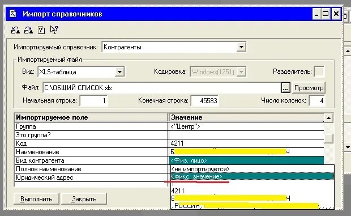The width and height of the screenshot is (351, 216).
Task: Browse for file with the ellipsis button
Action: coord(285,88)
